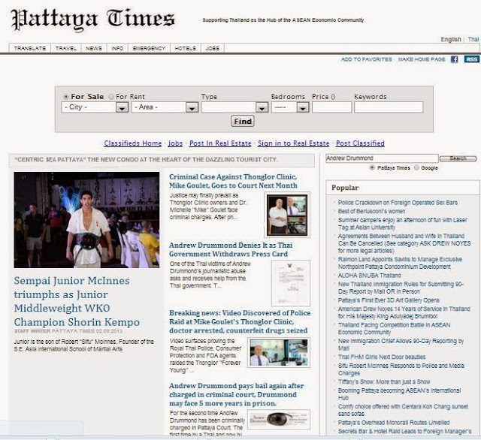Click MAKE HOME PAGE link
Image resolution: width=481 pixels, height=440 pixels.
[x=422, y=59]
